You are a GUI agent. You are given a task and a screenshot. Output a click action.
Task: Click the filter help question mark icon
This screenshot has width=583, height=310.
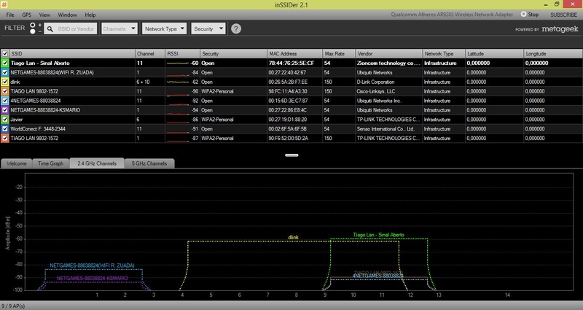pyautogui.click(x=236, y=28)
